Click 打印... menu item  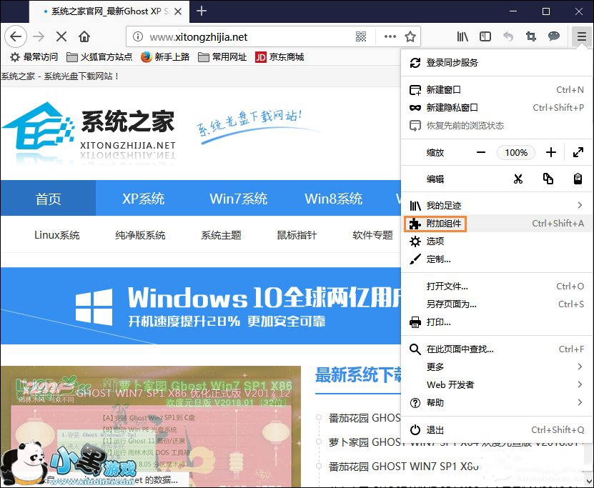point(497,322)
